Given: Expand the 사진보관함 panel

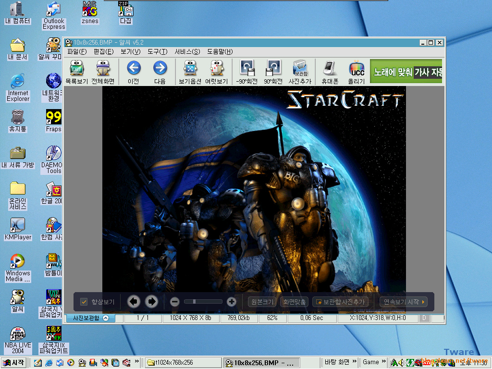Looking at the screenshot, I should click(90, 318).
